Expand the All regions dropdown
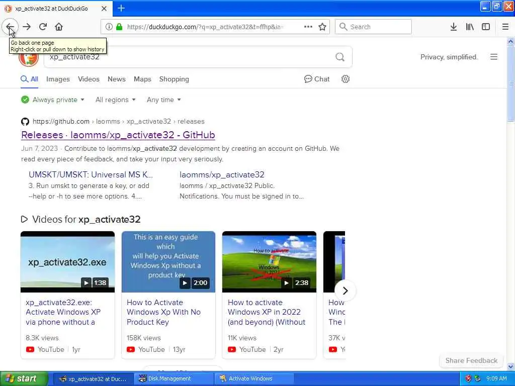Image resolution: width=515 pixels, height=386 pixels. (x=115, y=100)
